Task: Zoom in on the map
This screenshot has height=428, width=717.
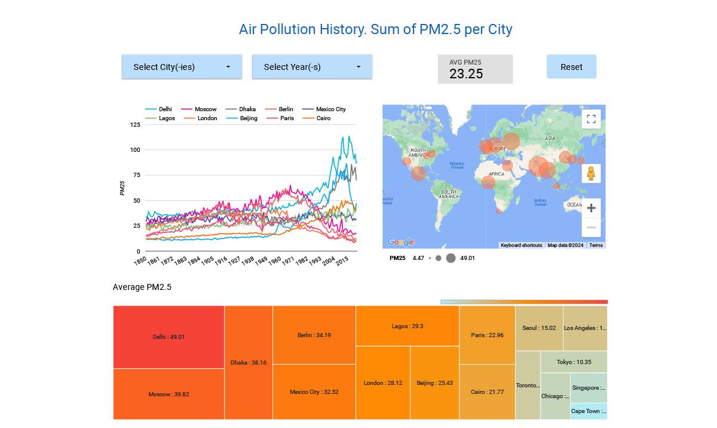Action: [591, 208]
